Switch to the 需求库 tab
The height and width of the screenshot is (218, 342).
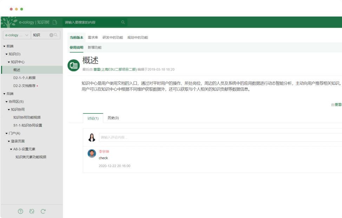point(93,38)
